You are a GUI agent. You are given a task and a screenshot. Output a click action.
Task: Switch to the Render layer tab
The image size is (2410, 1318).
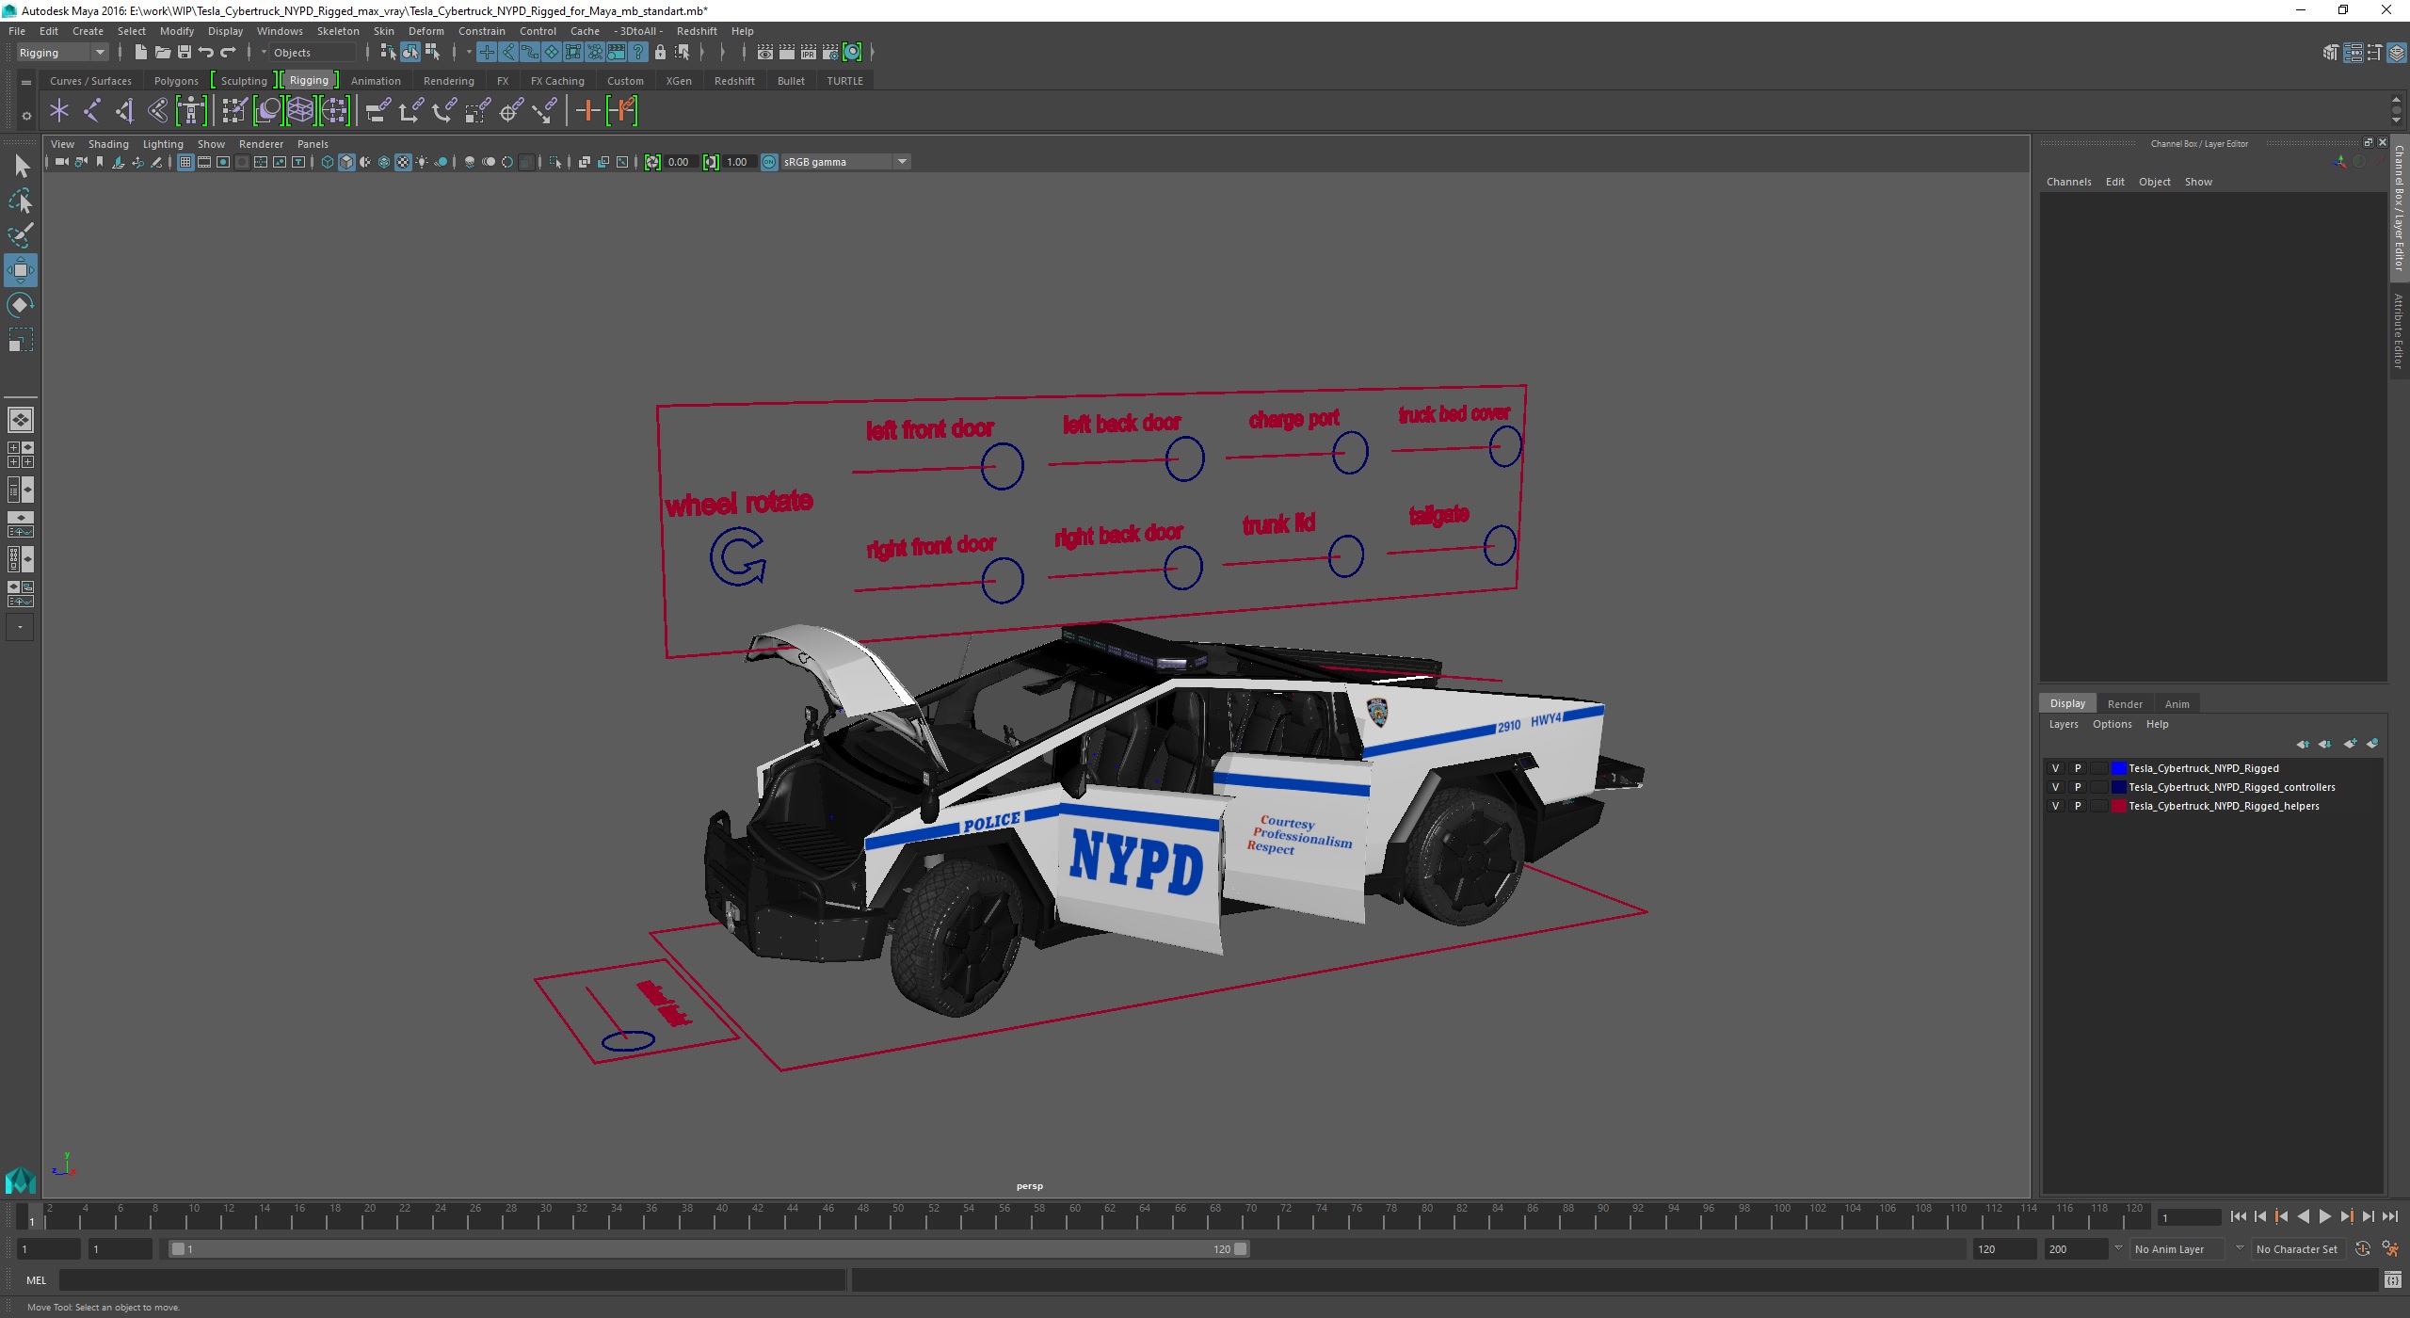pos(2125,704)
